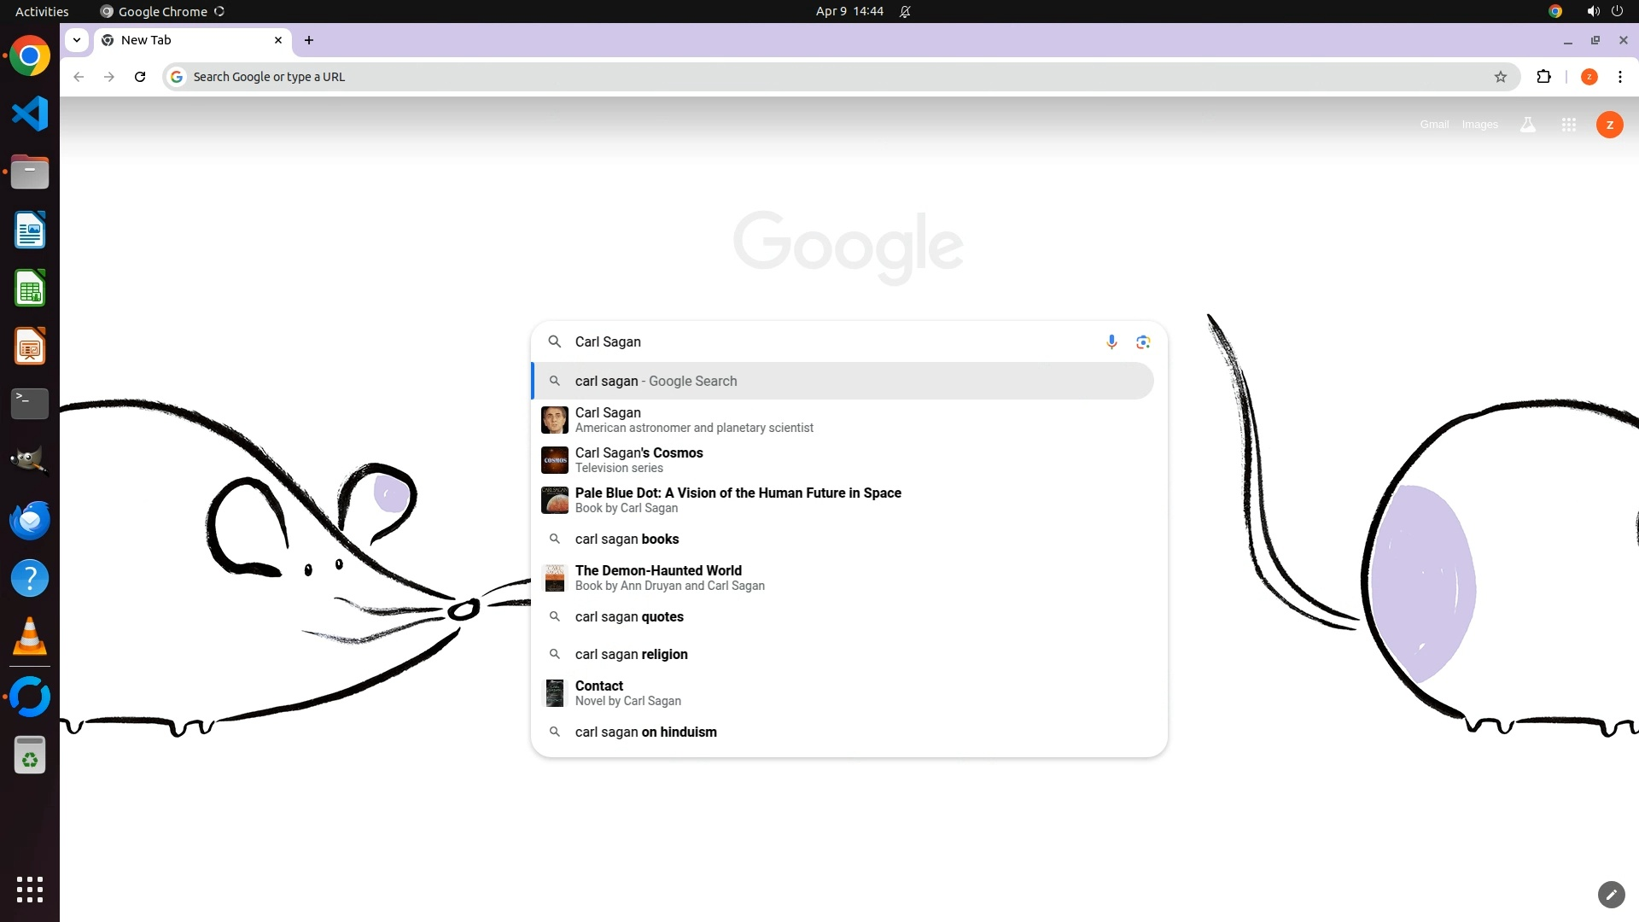Open Chrome three-dot menu
This screenshot has width=1639, height=922.
click(1619, 77)
